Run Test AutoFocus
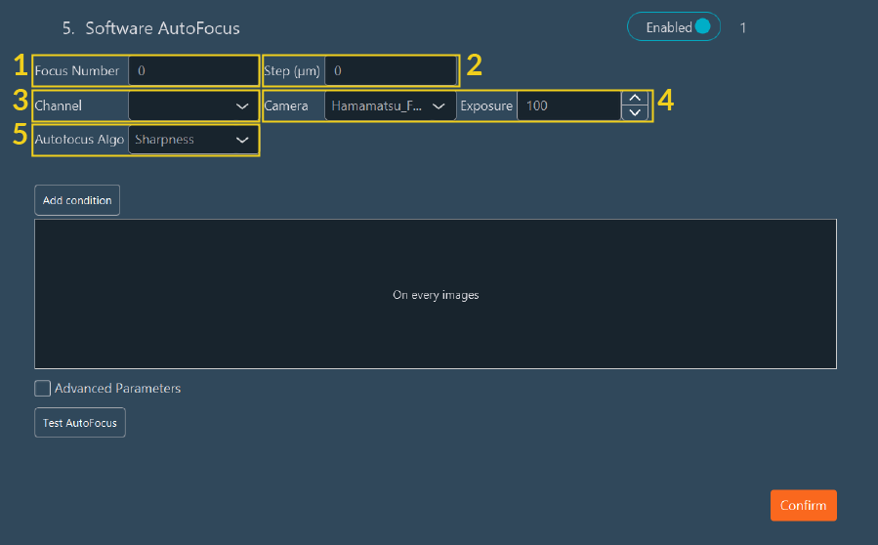 pos(80,423)
